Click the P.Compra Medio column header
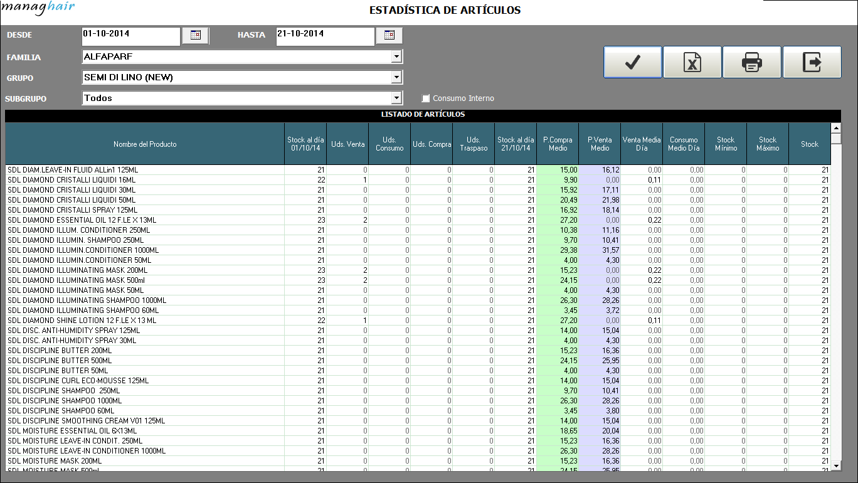This screenshot has height=483, width=858. coord(558,144)
